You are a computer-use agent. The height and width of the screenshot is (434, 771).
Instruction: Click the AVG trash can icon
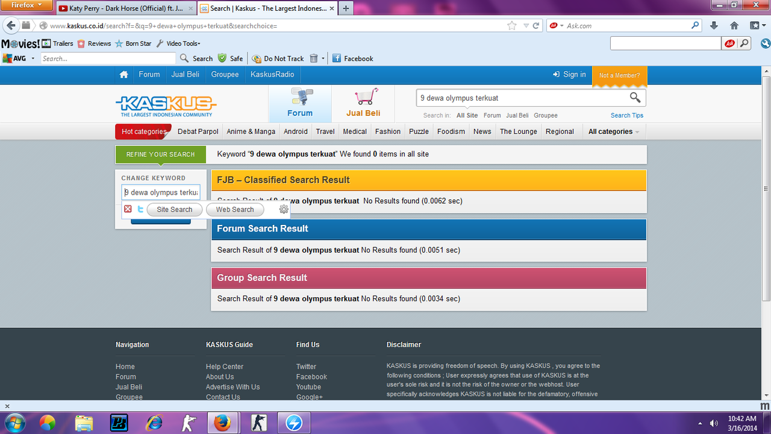(314, 58)
